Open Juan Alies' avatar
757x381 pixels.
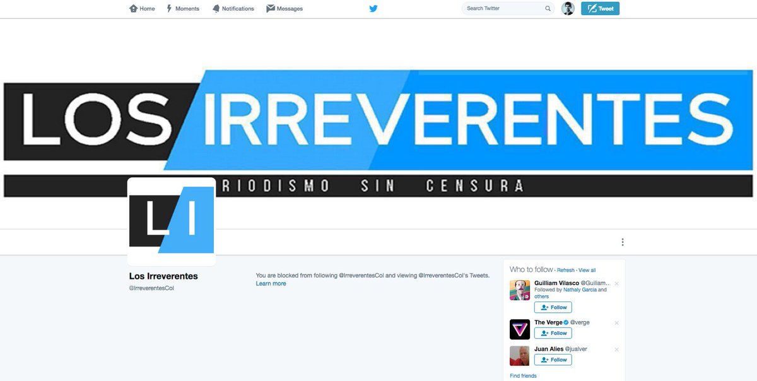(x=520, y=356)
